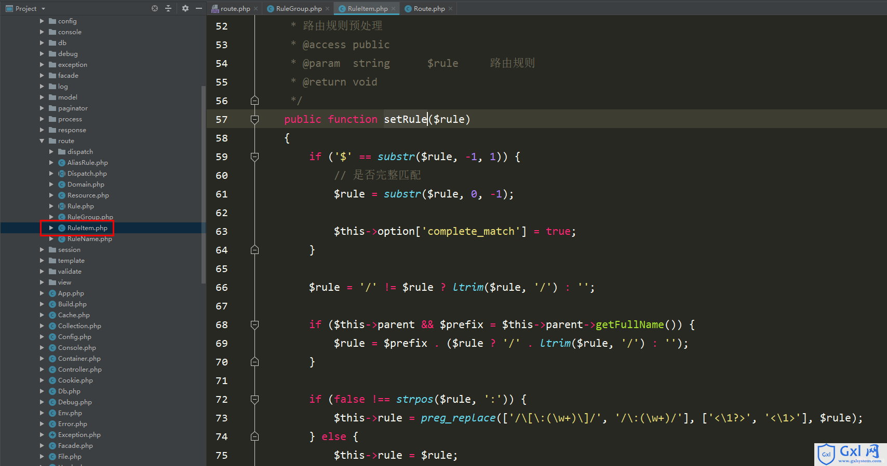The height and width of the screenshot is (466, 887).
Task: Select the log folder
Action: [x=63, y=87]
